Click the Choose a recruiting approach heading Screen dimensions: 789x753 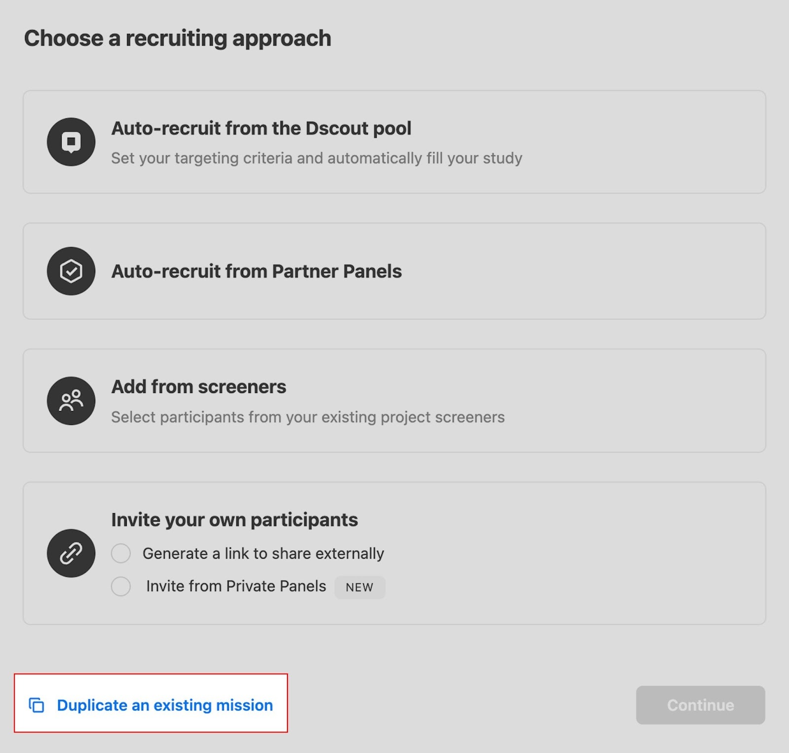point(178,38)
